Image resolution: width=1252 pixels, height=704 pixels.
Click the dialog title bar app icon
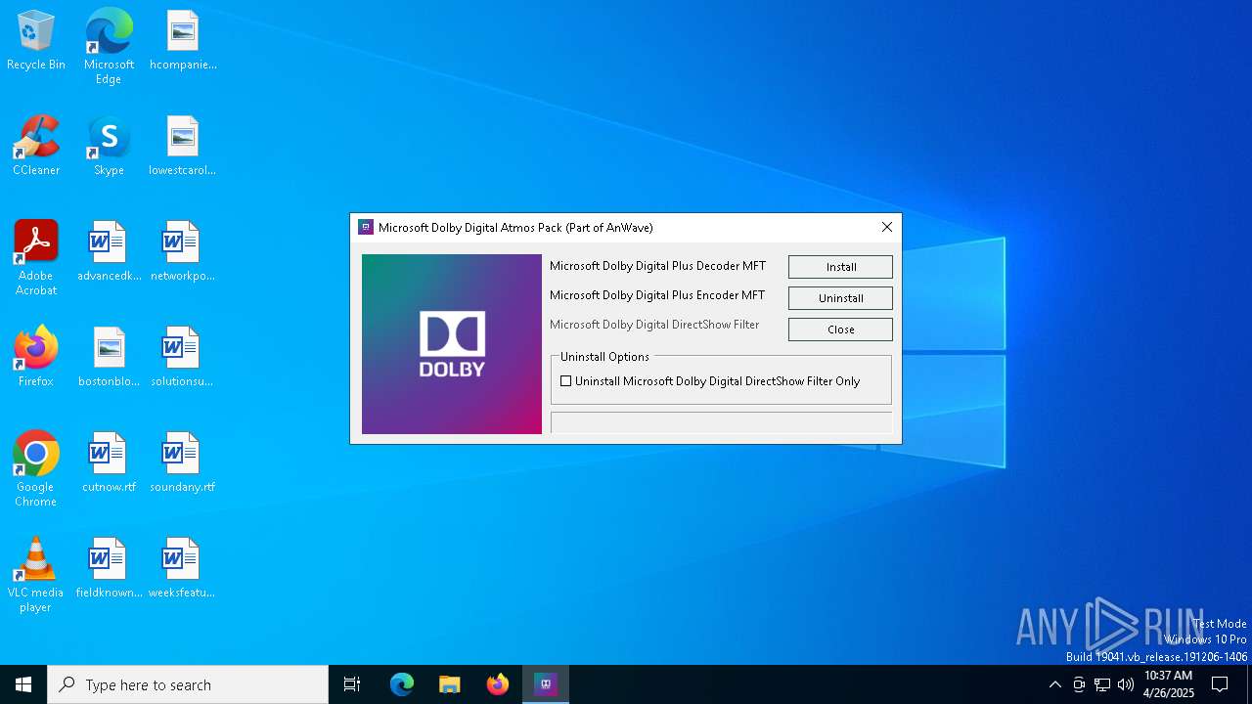coord(366,227)
